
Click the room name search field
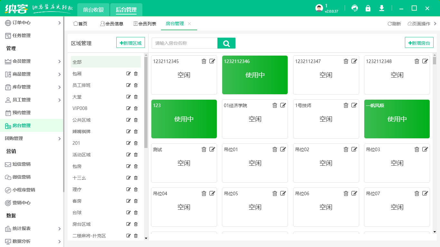point(185,43)
